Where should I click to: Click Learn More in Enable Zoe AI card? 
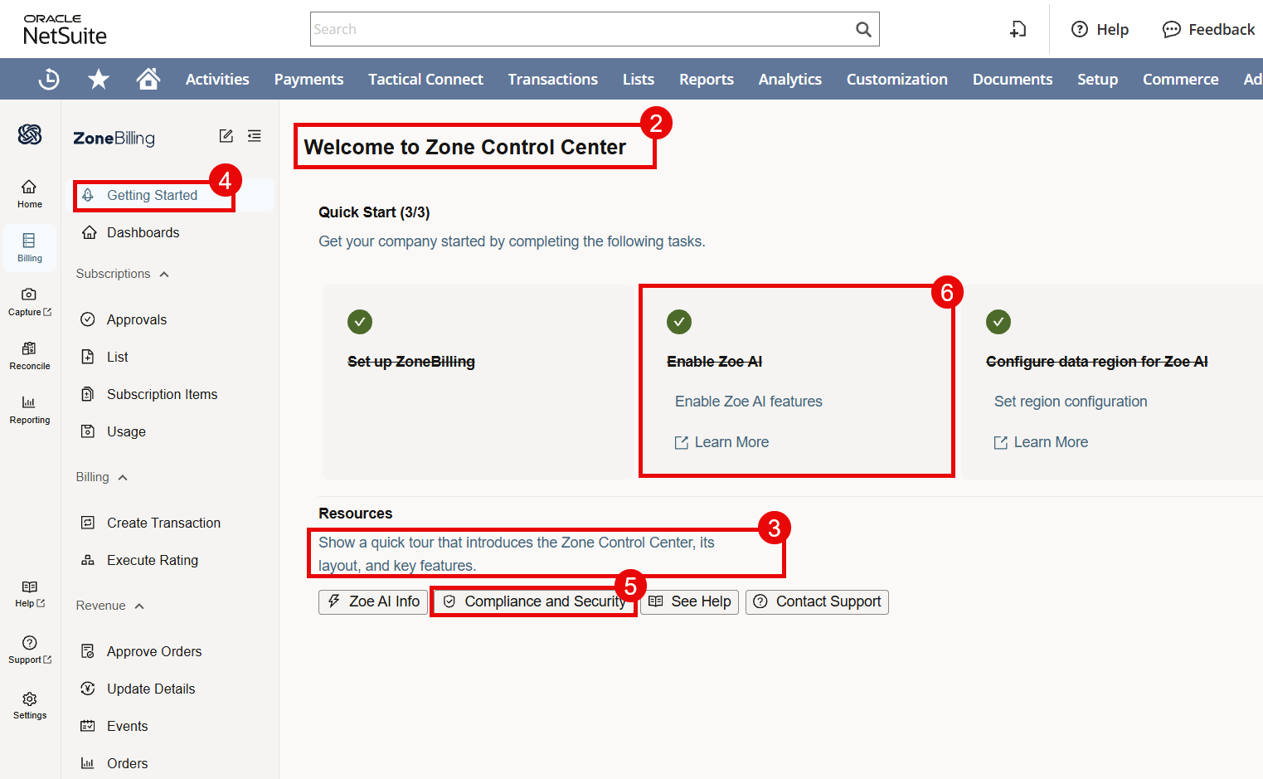click(722, 442)
